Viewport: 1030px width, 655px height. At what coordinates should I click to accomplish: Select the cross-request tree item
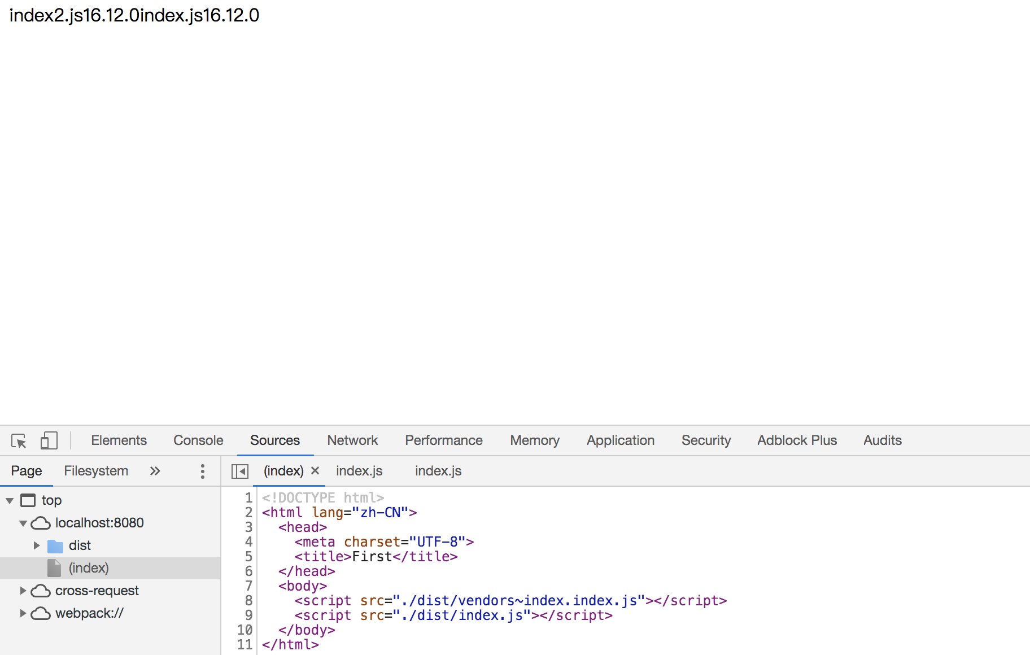[x=97, y=591]
